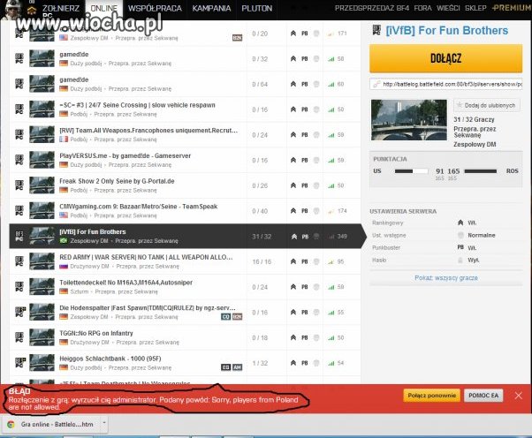
Task: Click the POMOC EA button
Action: pyautogui.click(x=483, y=396)
